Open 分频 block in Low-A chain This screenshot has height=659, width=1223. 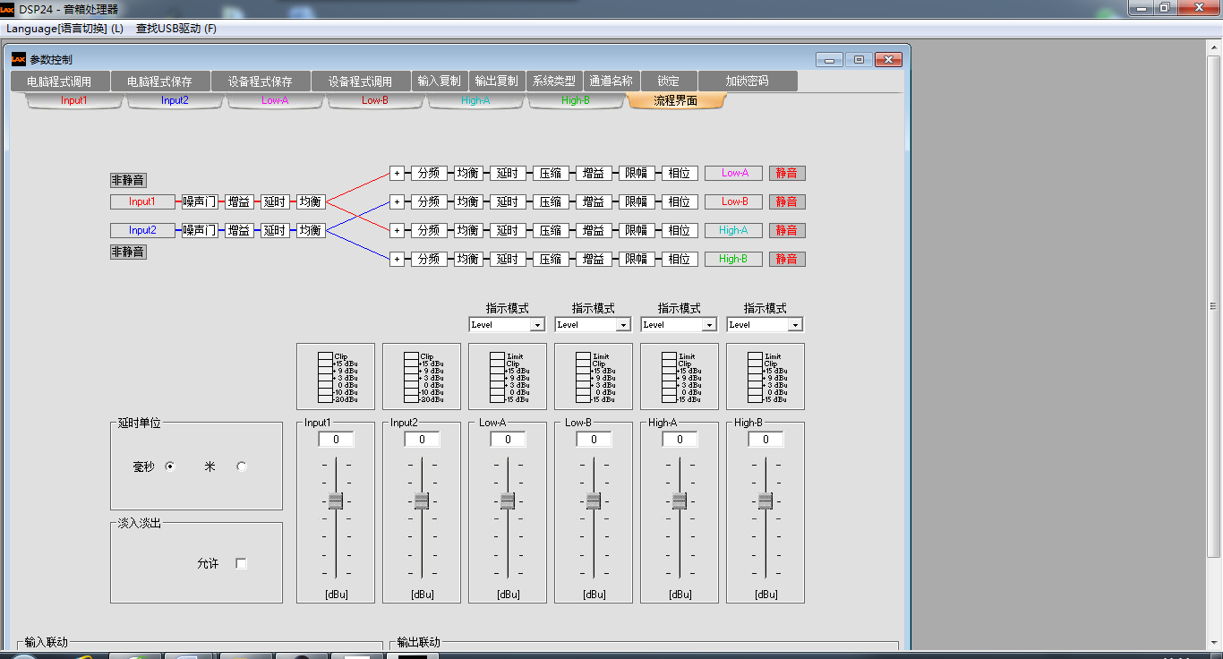tap(429, 173)
